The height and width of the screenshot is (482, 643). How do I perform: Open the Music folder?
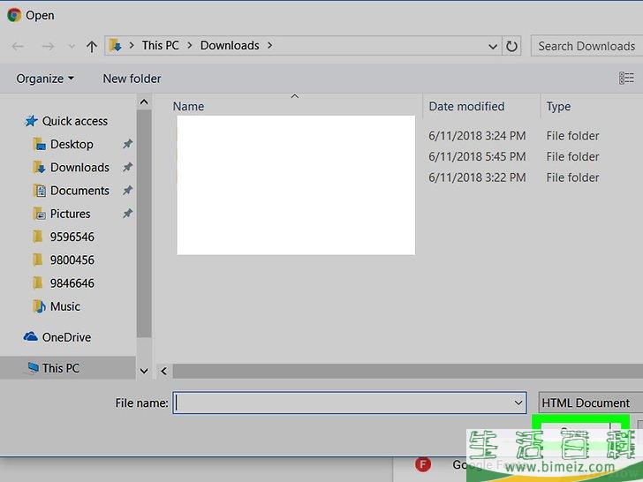pyautogui.click(x=64, y=306)
